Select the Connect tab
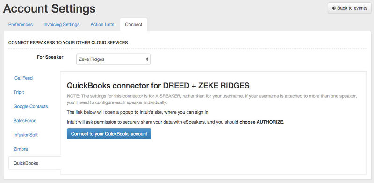Screen dimensions: 374x183 click(x=134, y=25)
